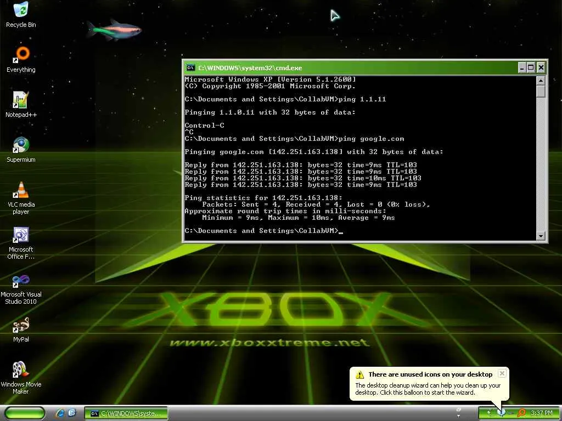Click the neon fish desktop gadget

tap(114, 30)
